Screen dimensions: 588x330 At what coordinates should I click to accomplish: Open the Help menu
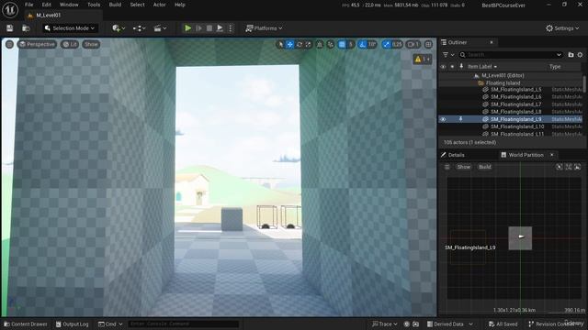pos(180,5)
